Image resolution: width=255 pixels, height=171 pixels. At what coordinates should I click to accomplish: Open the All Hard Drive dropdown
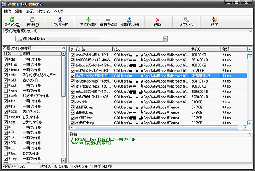click(164, 39)
